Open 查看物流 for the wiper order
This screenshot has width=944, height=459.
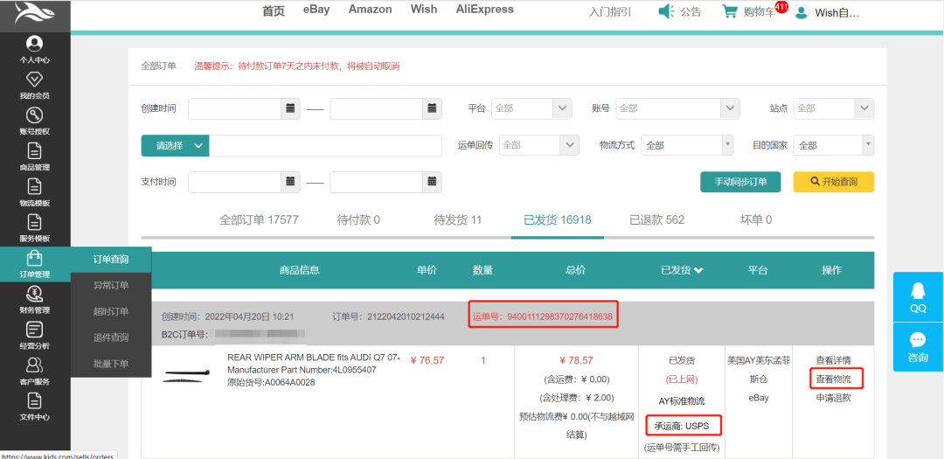(833, 379)
